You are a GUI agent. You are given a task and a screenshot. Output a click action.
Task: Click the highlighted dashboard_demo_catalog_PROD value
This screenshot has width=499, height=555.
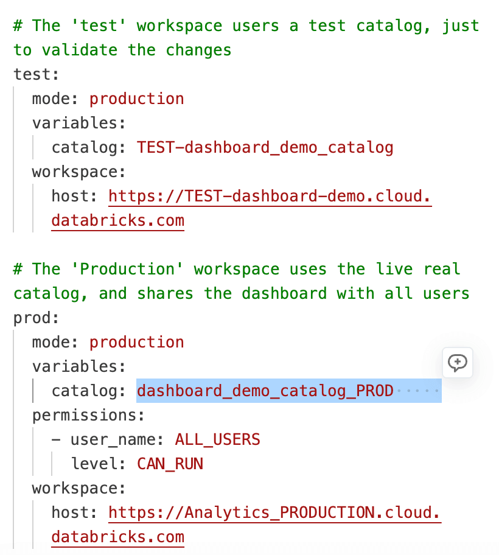tap(265, 391)
